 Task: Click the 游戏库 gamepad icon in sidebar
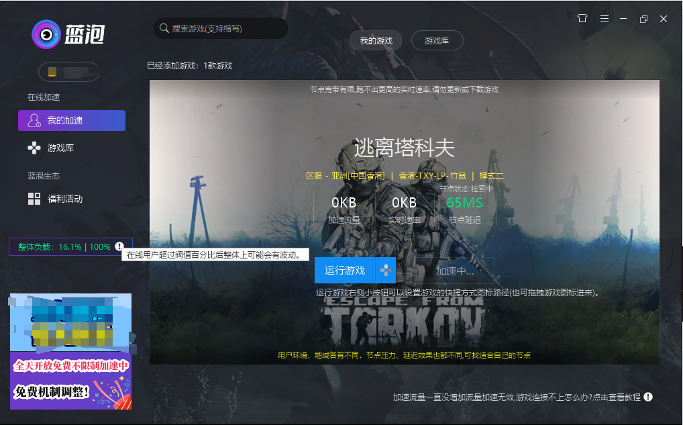click(34, 148)
